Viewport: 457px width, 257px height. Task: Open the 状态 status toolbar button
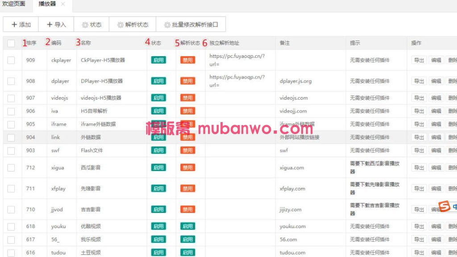91,24
